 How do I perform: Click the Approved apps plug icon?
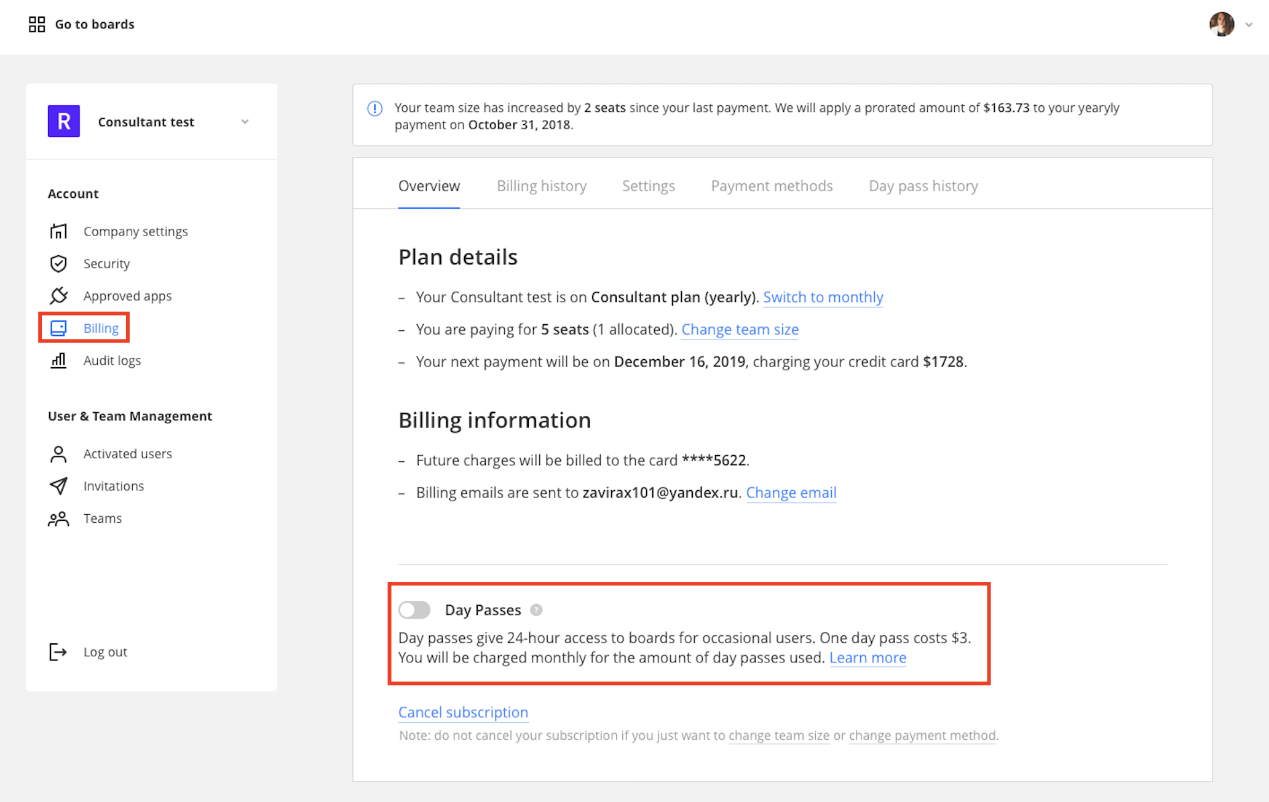58,296
